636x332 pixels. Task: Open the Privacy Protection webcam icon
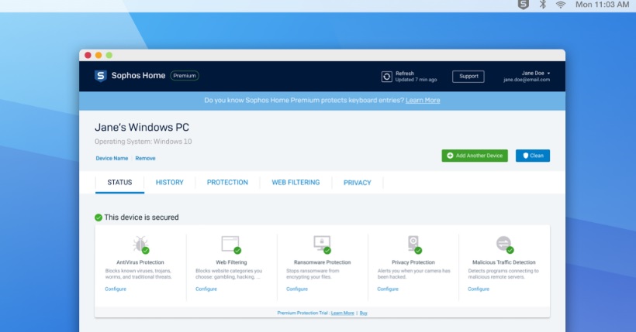[x=414, y=245]
